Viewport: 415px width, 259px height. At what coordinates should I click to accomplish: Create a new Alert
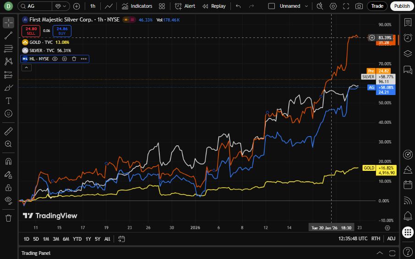185,6
